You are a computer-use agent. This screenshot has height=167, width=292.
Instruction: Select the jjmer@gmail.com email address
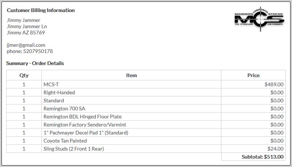pos(26,45)
